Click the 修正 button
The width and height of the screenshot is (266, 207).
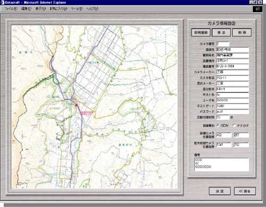(x=221, y=32)
